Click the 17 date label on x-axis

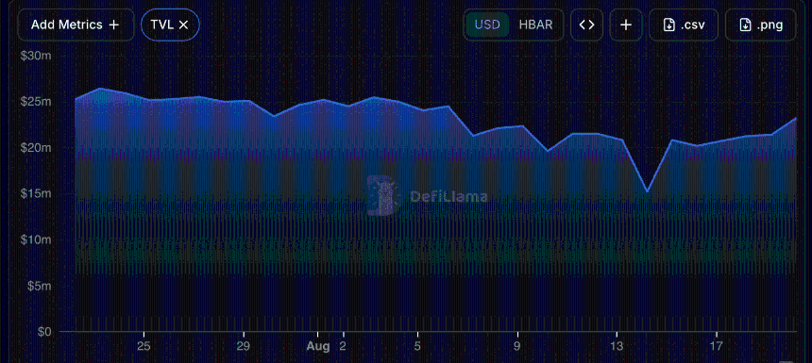[717, 346]
